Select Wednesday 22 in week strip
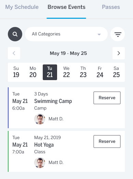The height and width of the screenshot is (179, 133). (66, 72)
